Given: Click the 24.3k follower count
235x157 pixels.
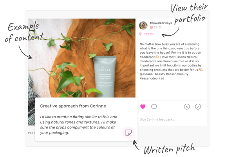Looking at the screenshot, I should 158,27.
